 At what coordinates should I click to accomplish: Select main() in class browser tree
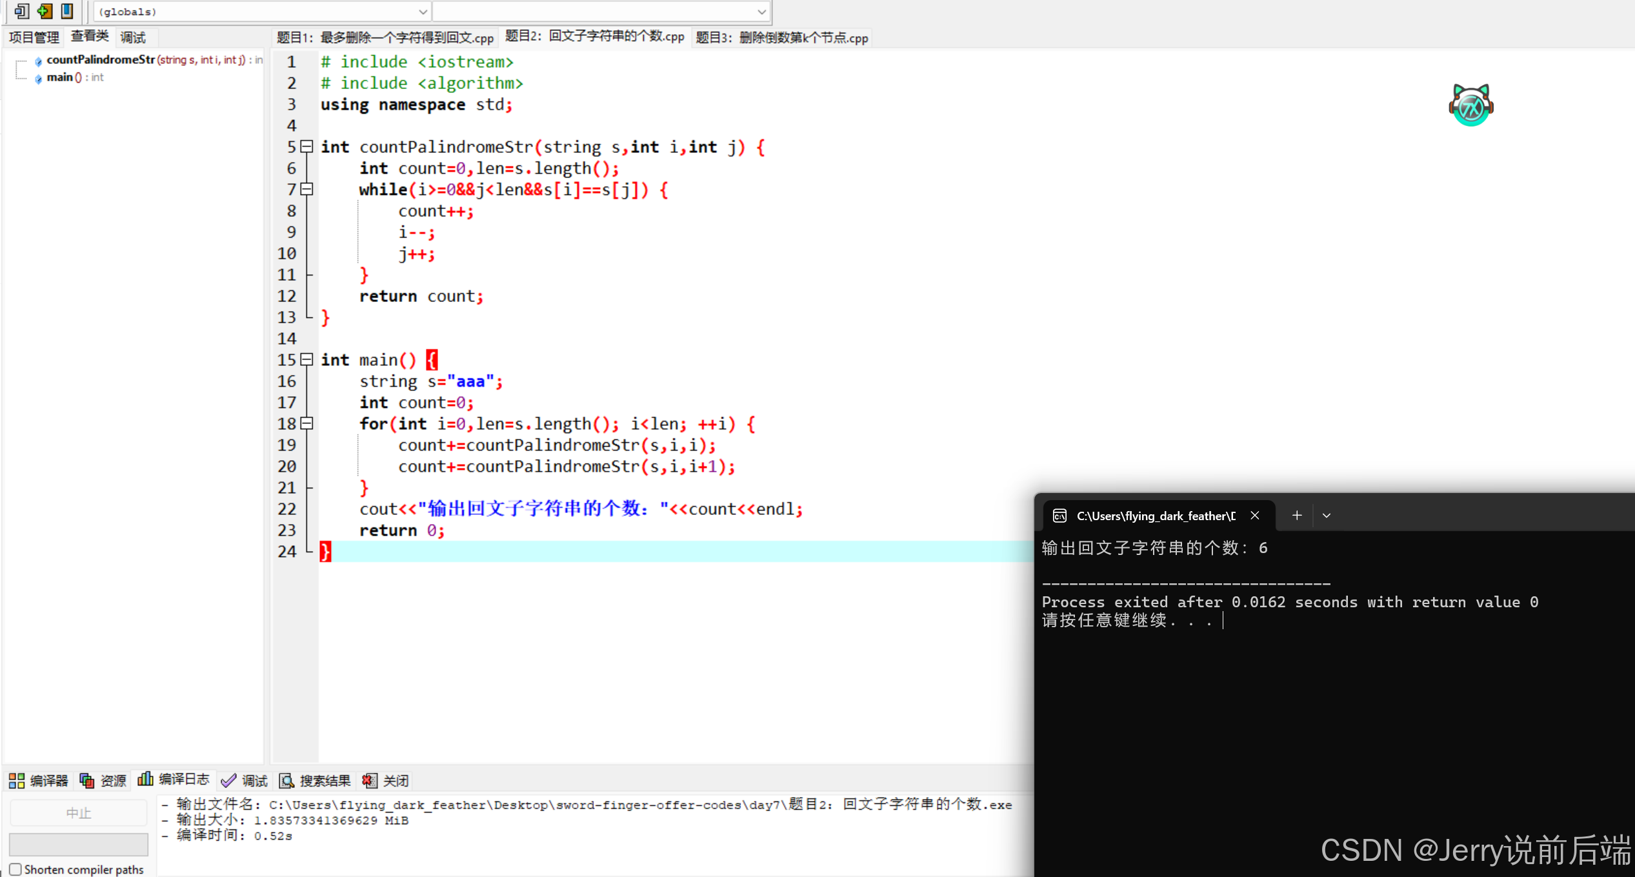(x=59, y=77)
